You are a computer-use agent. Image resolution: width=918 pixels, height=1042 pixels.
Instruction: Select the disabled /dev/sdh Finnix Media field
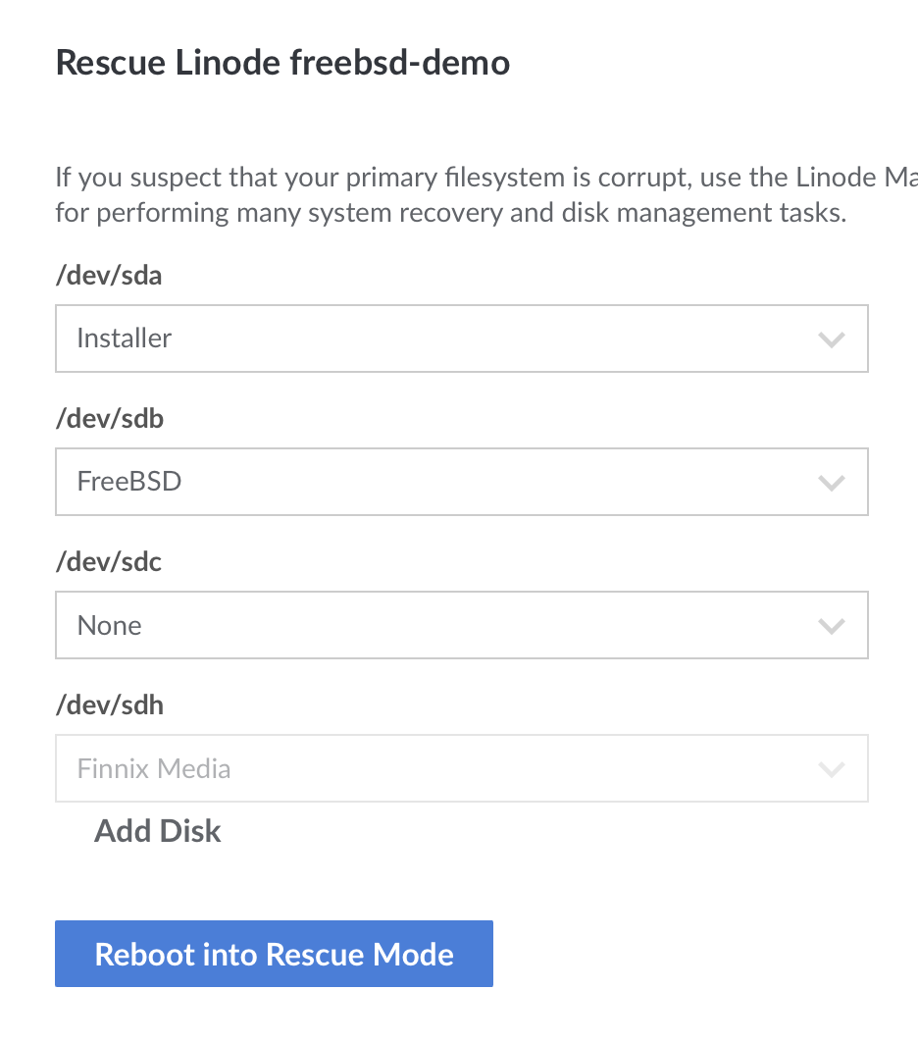click(461, 768)
